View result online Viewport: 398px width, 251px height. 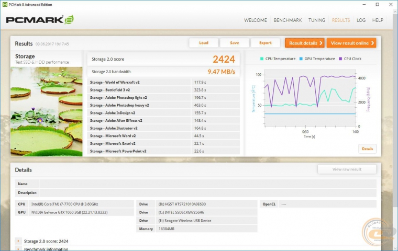coord(351,43)
